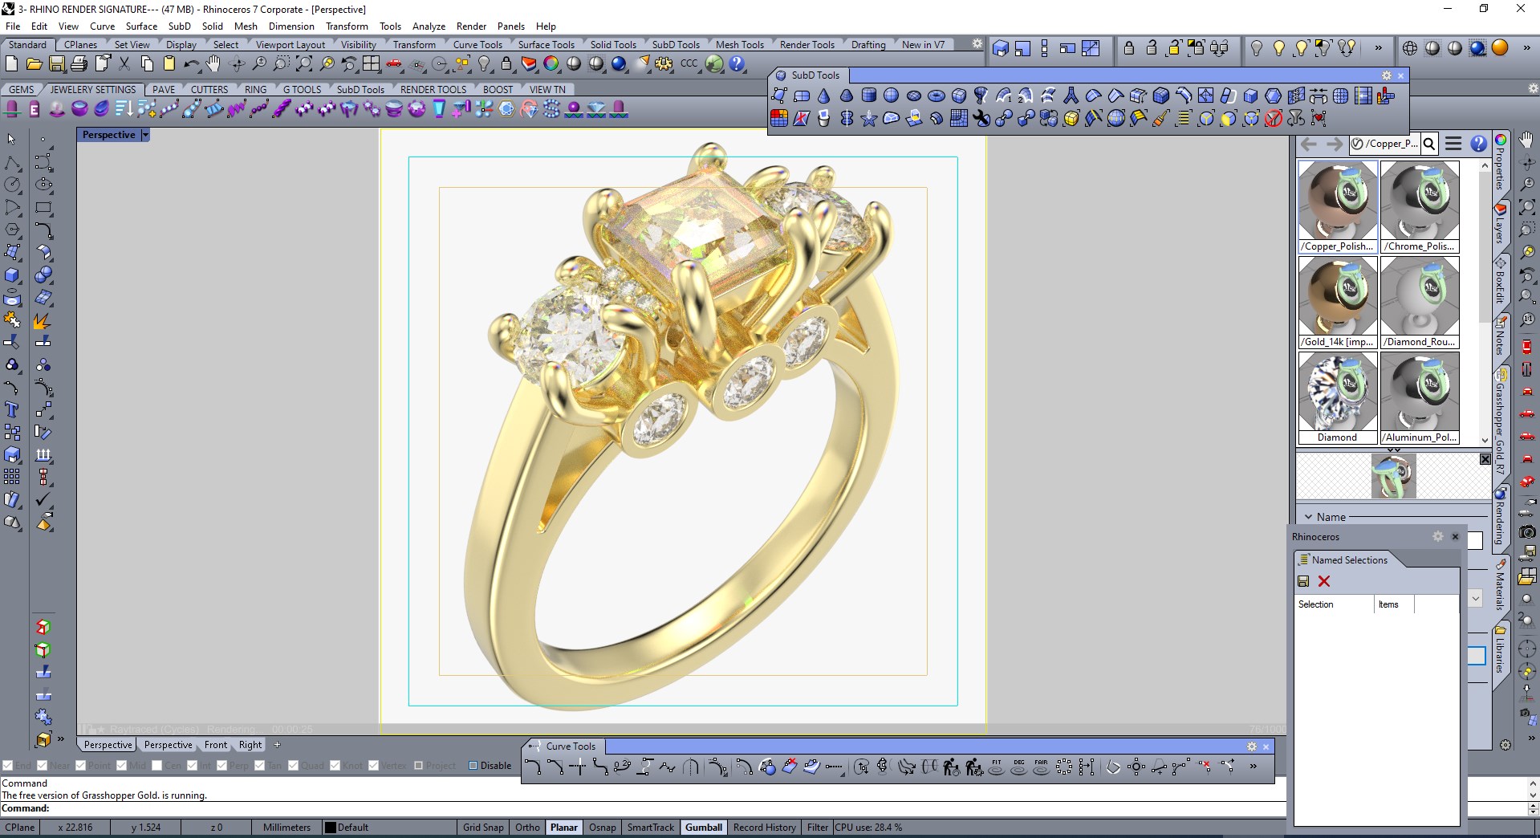Click the Print icon in Standard toolbar
Viewport: 1540px width, 838px height.
(x=79, y=64)
